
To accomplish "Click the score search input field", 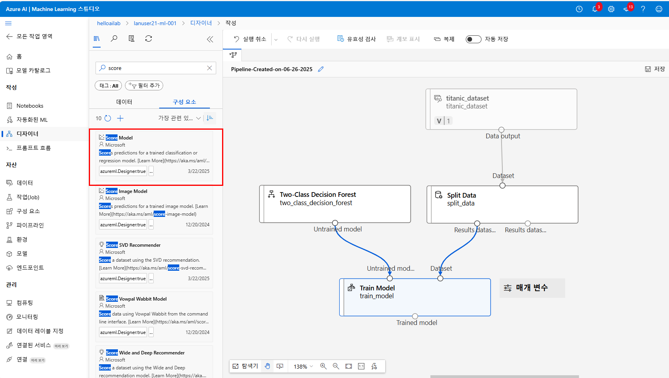I will point(156,68).
